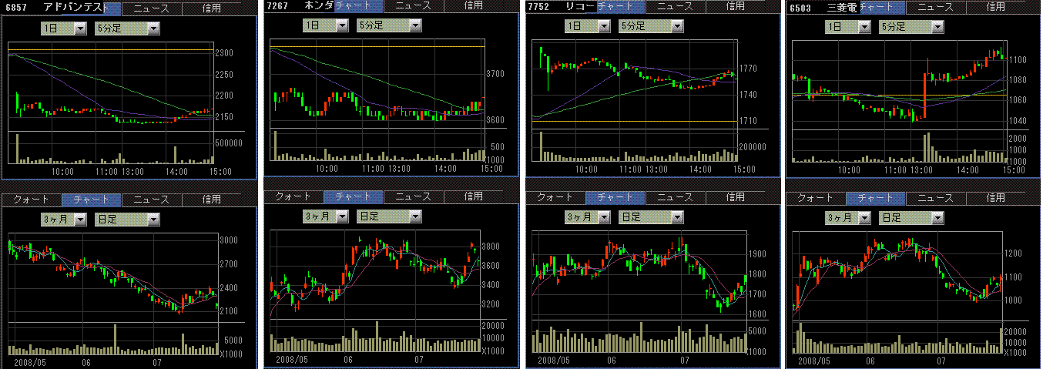
Task: Click the stock name 三菱電
Action: 842,6
